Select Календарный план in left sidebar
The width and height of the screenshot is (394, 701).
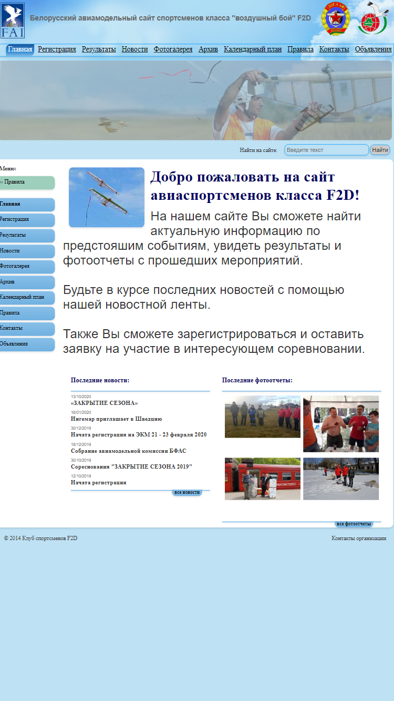(27, 298)
